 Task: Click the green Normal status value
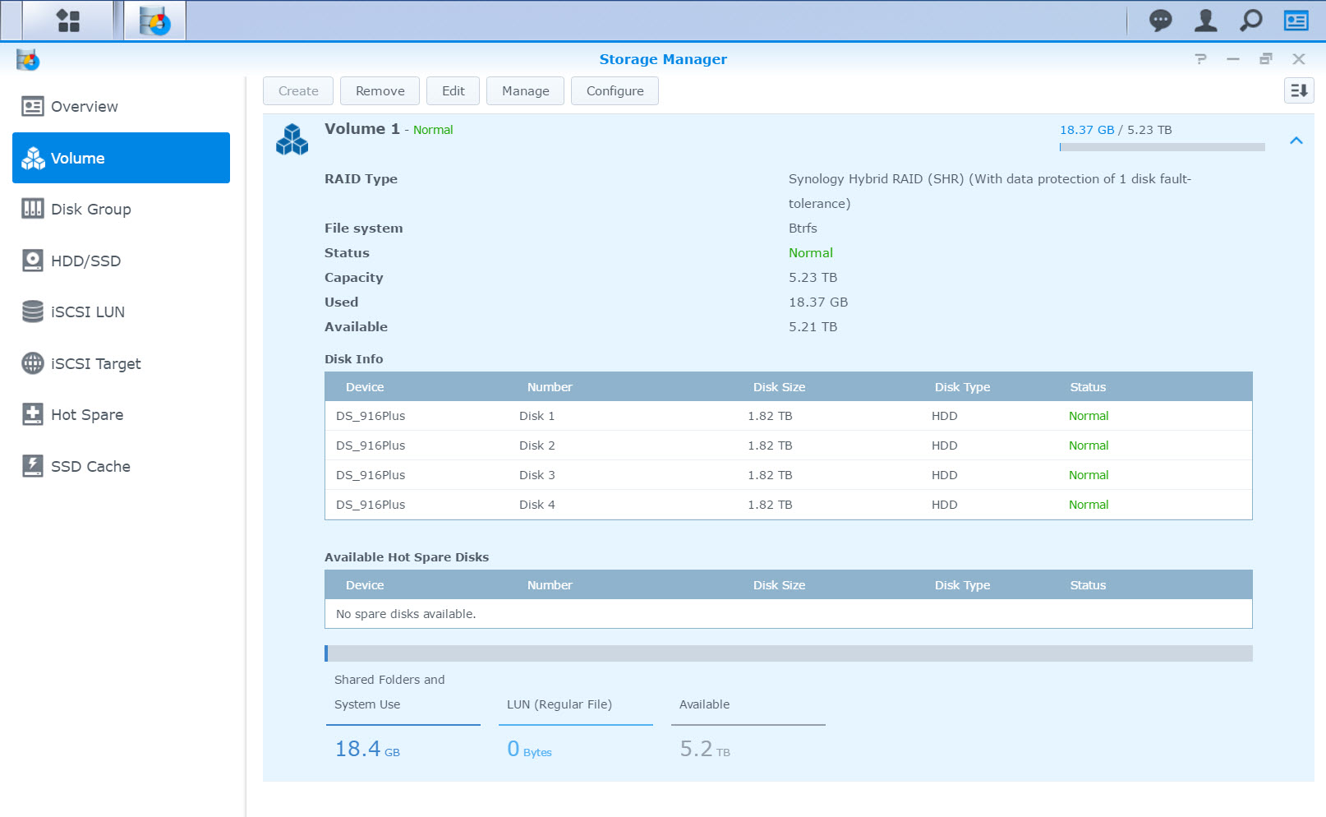coord(811,253)
